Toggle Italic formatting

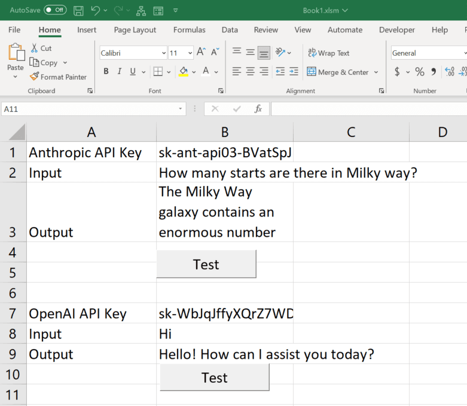coord(119,72)
